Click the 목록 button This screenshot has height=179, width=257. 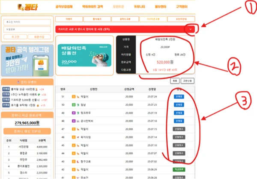pos(174,80)
